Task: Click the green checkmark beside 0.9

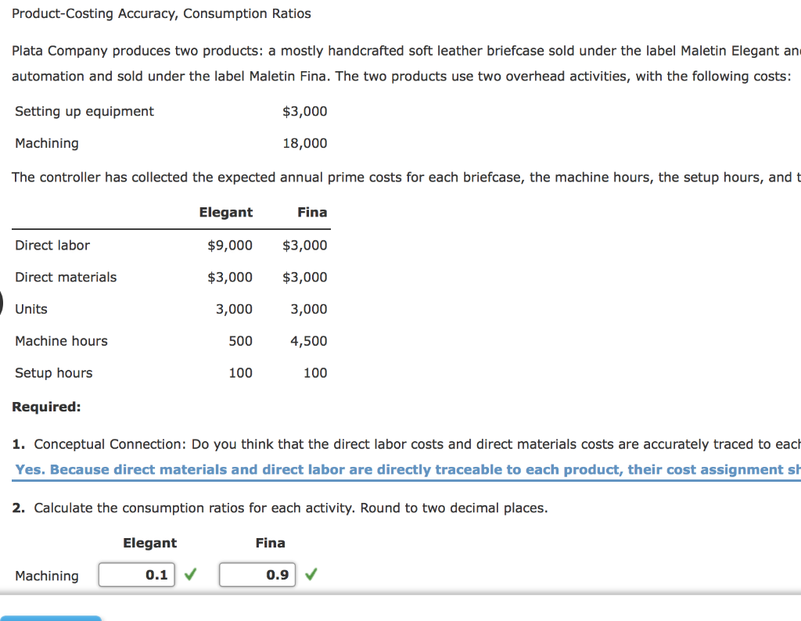Action: pyautogui.click(x=311, y=574)
